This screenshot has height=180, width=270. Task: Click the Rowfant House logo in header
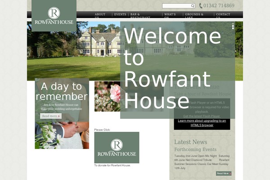tap(54, 16)
